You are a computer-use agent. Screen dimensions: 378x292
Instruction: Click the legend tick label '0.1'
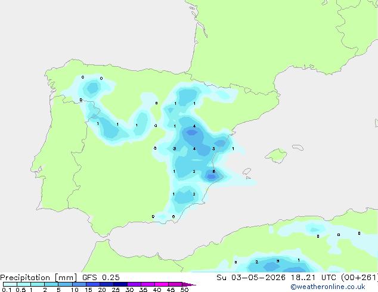[7, 290]
